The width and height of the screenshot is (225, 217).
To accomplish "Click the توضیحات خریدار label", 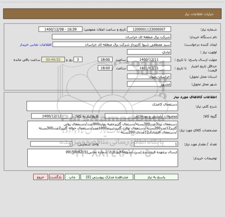I will click(x=205, y=158).
